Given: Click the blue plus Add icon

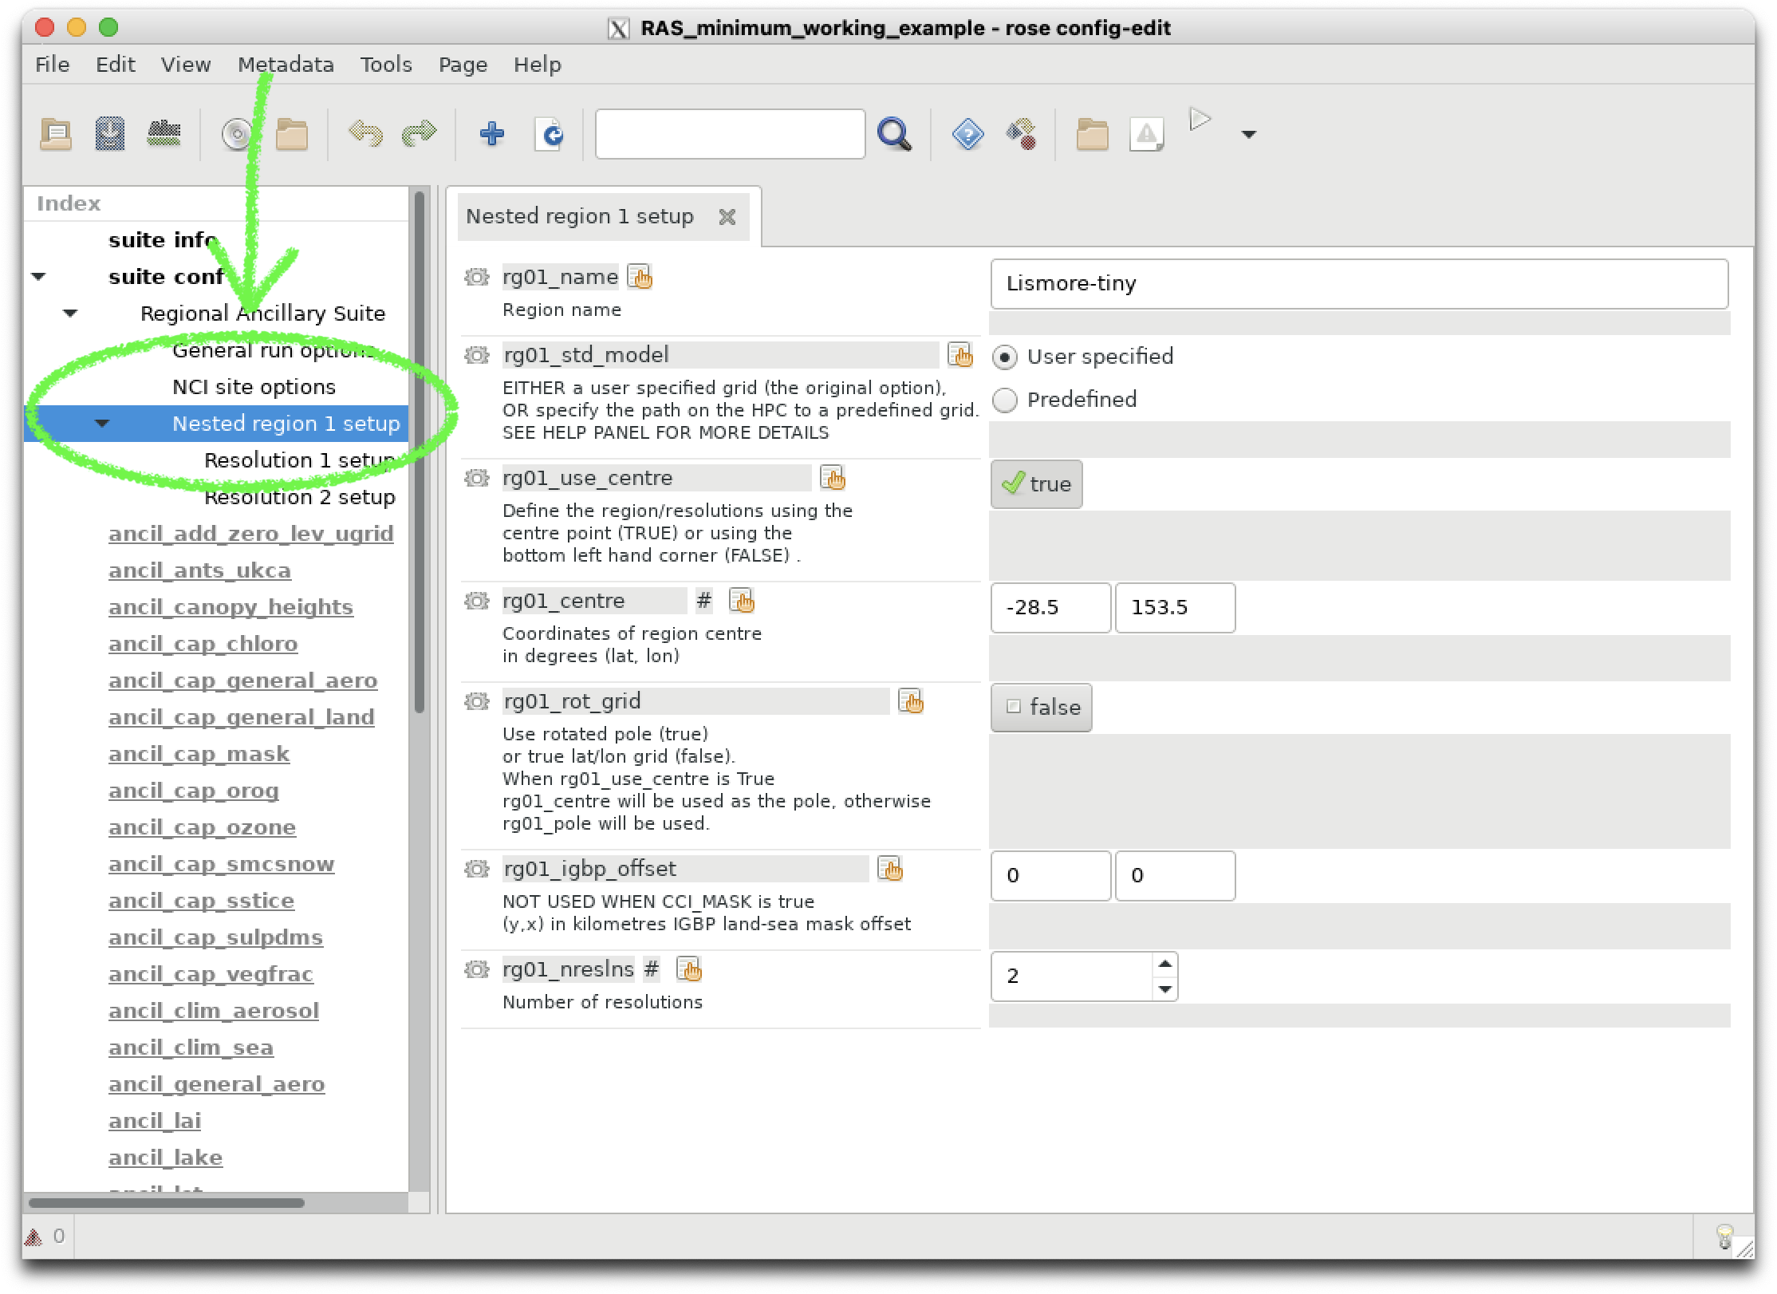Looking at the screenshot, I should 491,133.
